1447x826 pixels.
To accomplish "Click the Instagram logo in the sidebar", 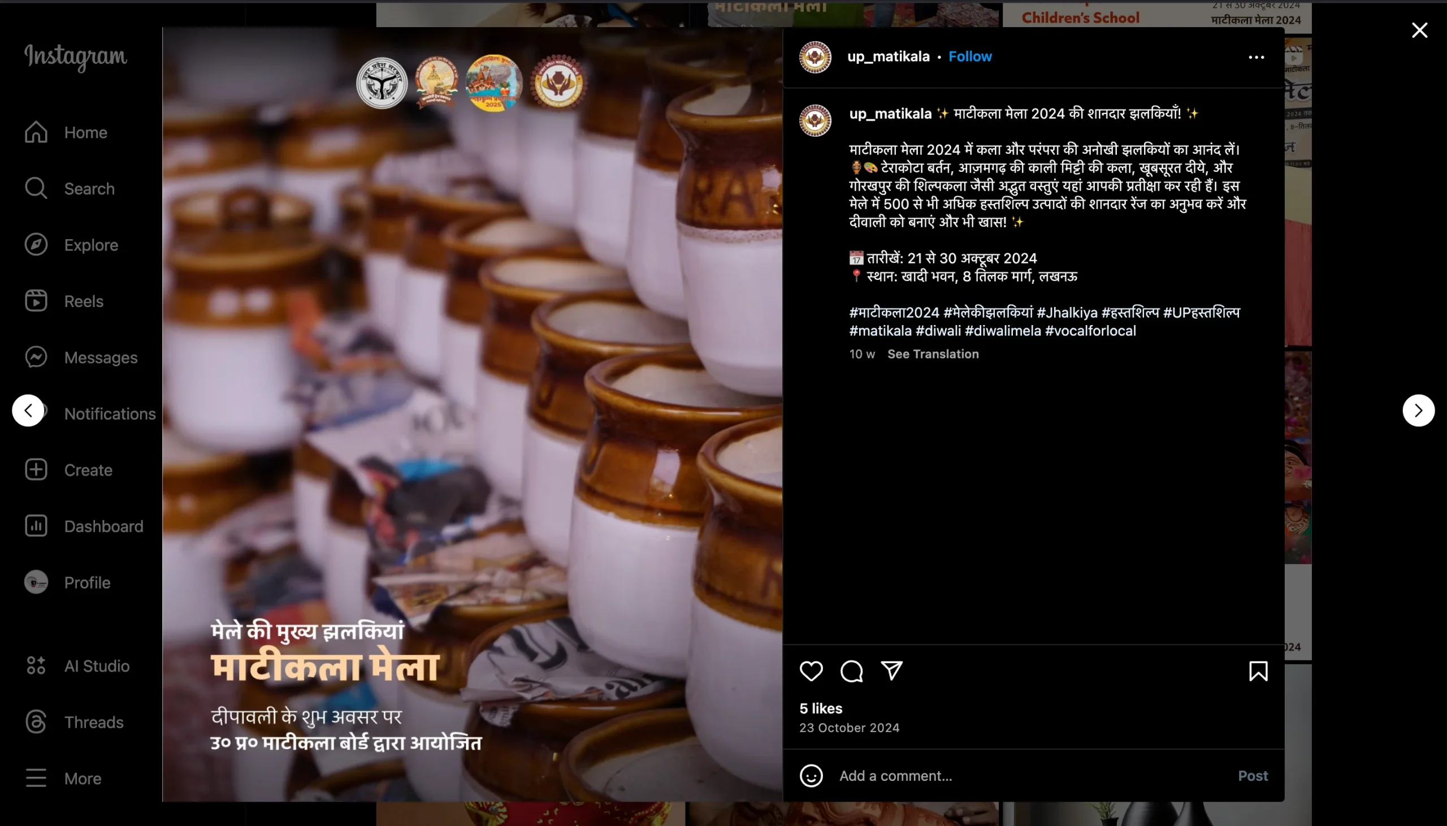I will point(76,57).
